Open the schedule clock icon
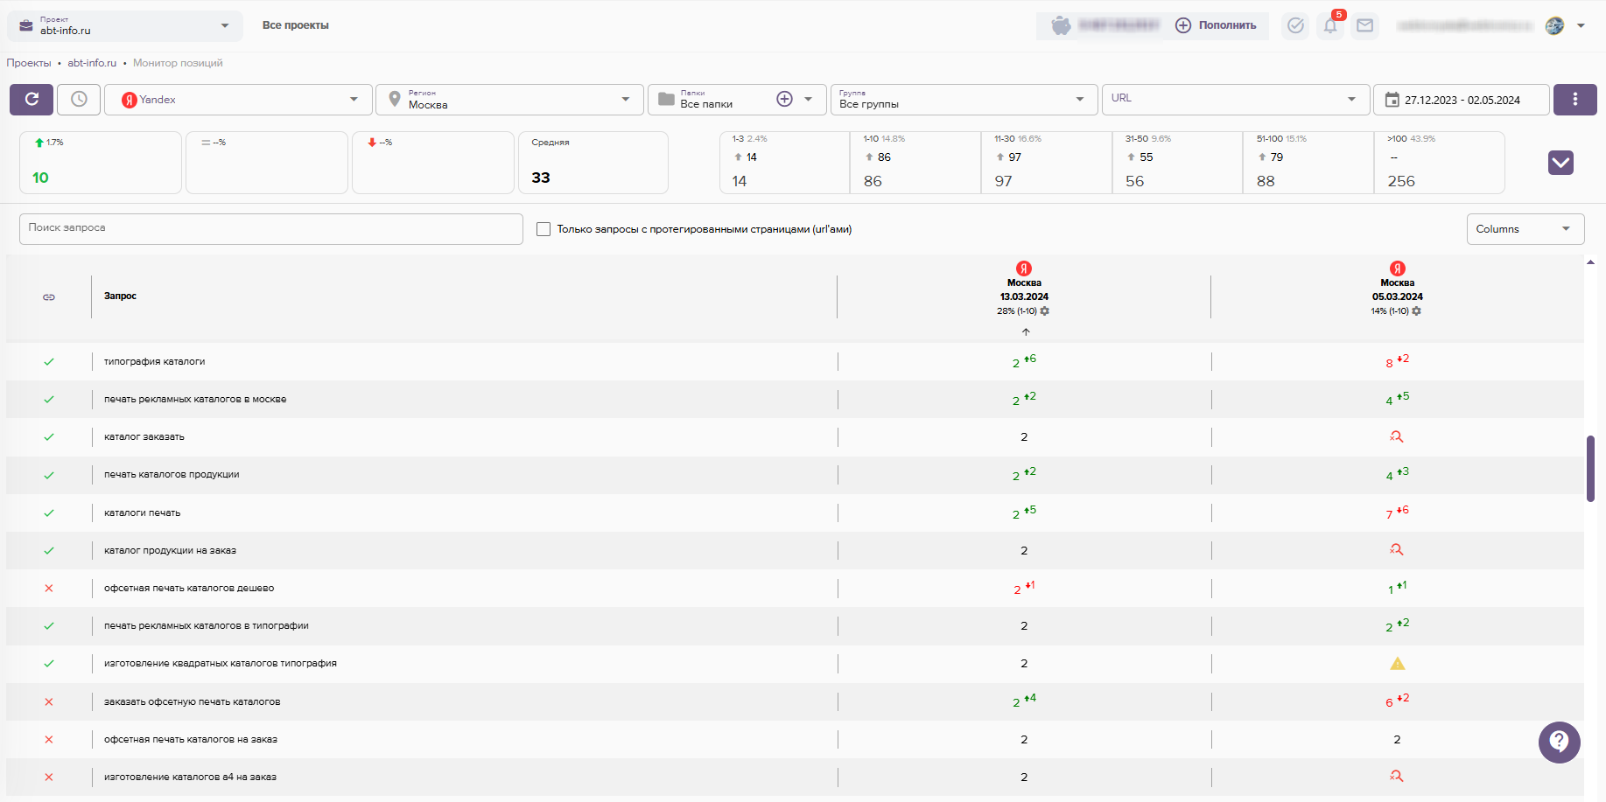The width and height of the screenshot is (1606, 802). tap(79, 100)
